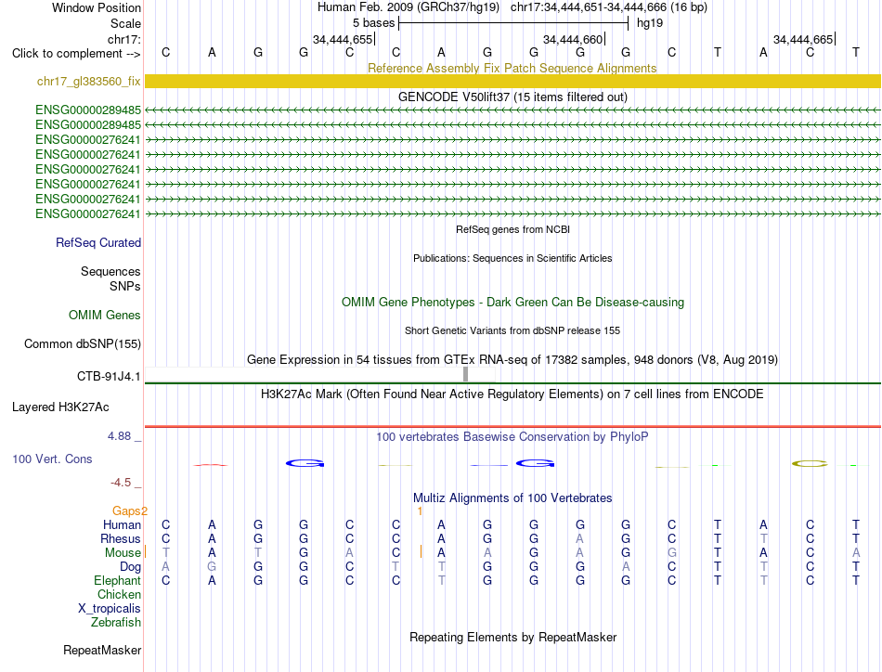882x672 pixels.
Task: Click the PhyloP upper limit value 4.88
Action: click(x=119, y=436)
